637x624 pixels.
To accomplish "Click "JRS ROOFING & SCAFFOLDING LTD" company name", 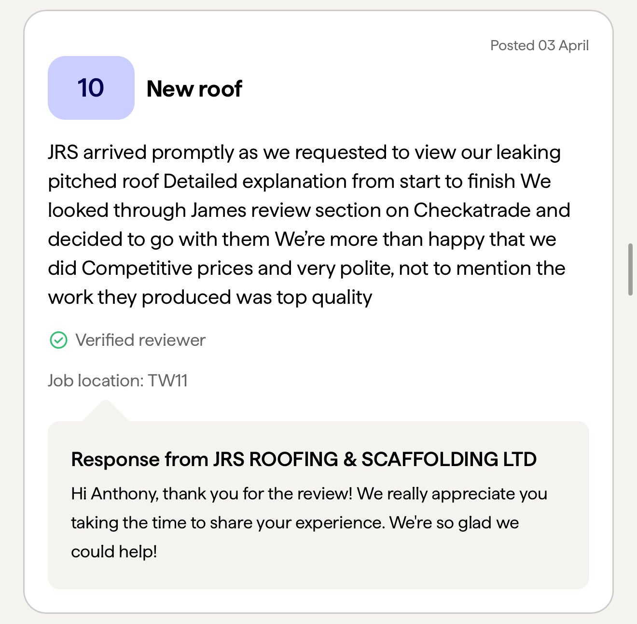I will point(374,459).
